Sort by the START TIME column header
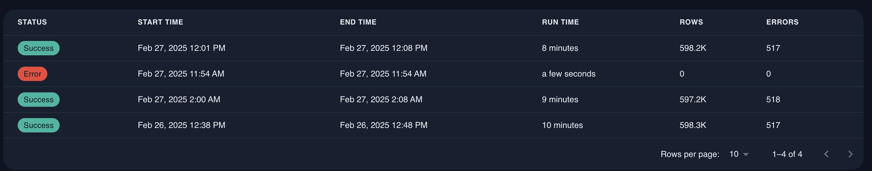This screenshot has height=171, width=872. tap(160, 22)
